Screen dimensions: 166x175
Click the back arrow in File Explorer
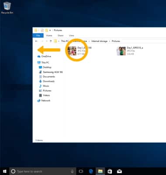click(36, 41)
